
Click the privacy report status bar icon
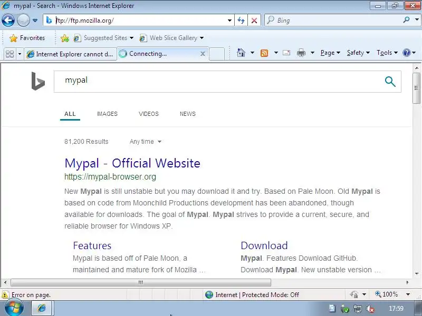[354, 295]
